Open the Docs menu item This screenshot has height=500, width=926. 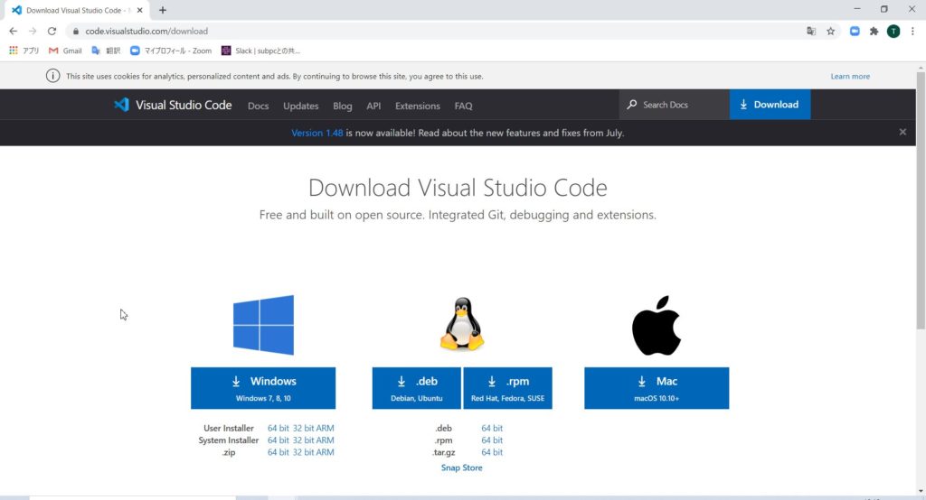[258, 106]
